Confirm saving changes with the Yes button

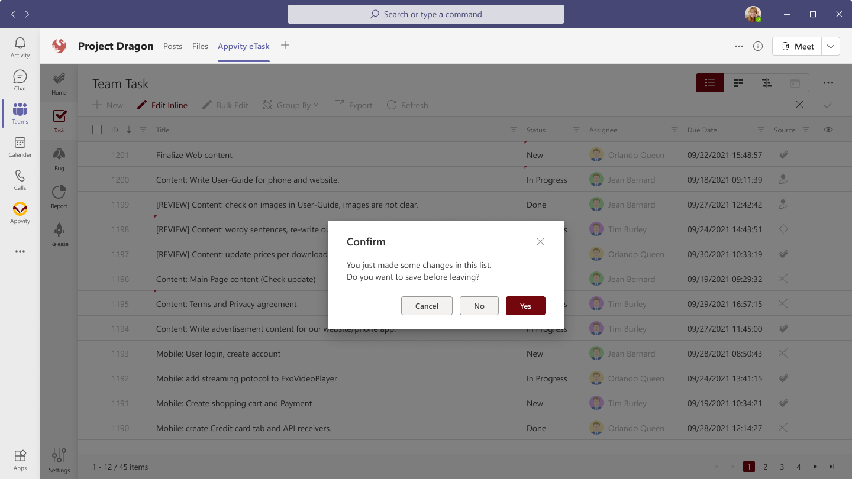(x=525, y=306)
